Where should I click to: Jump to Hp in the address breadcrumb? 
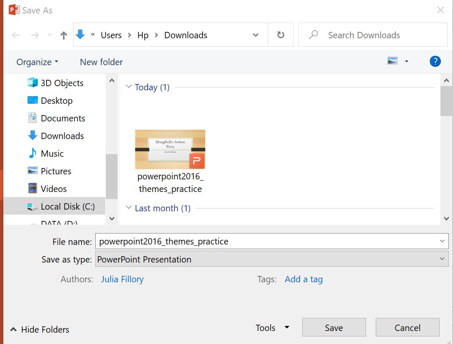click(142, 35)
